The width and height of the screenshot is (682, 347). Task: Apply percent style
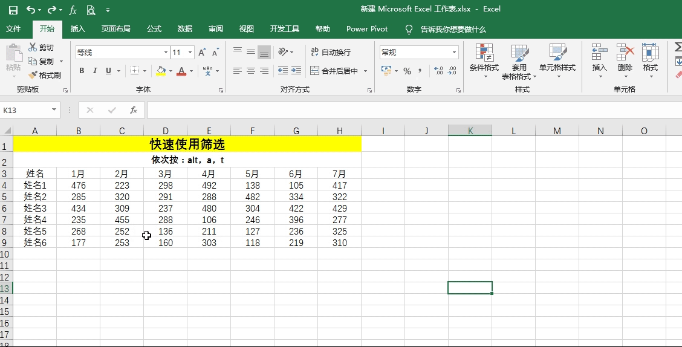pos(407,71)
